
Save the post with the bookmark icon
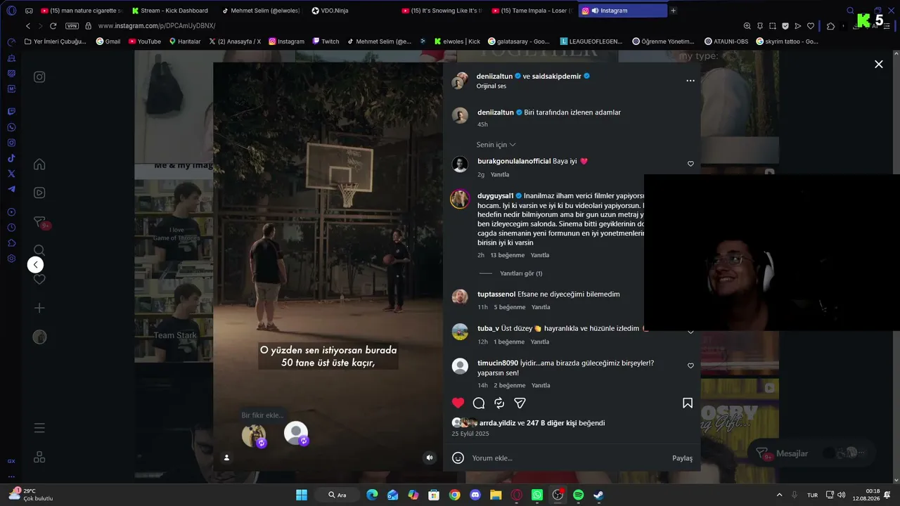pos(688,403)
